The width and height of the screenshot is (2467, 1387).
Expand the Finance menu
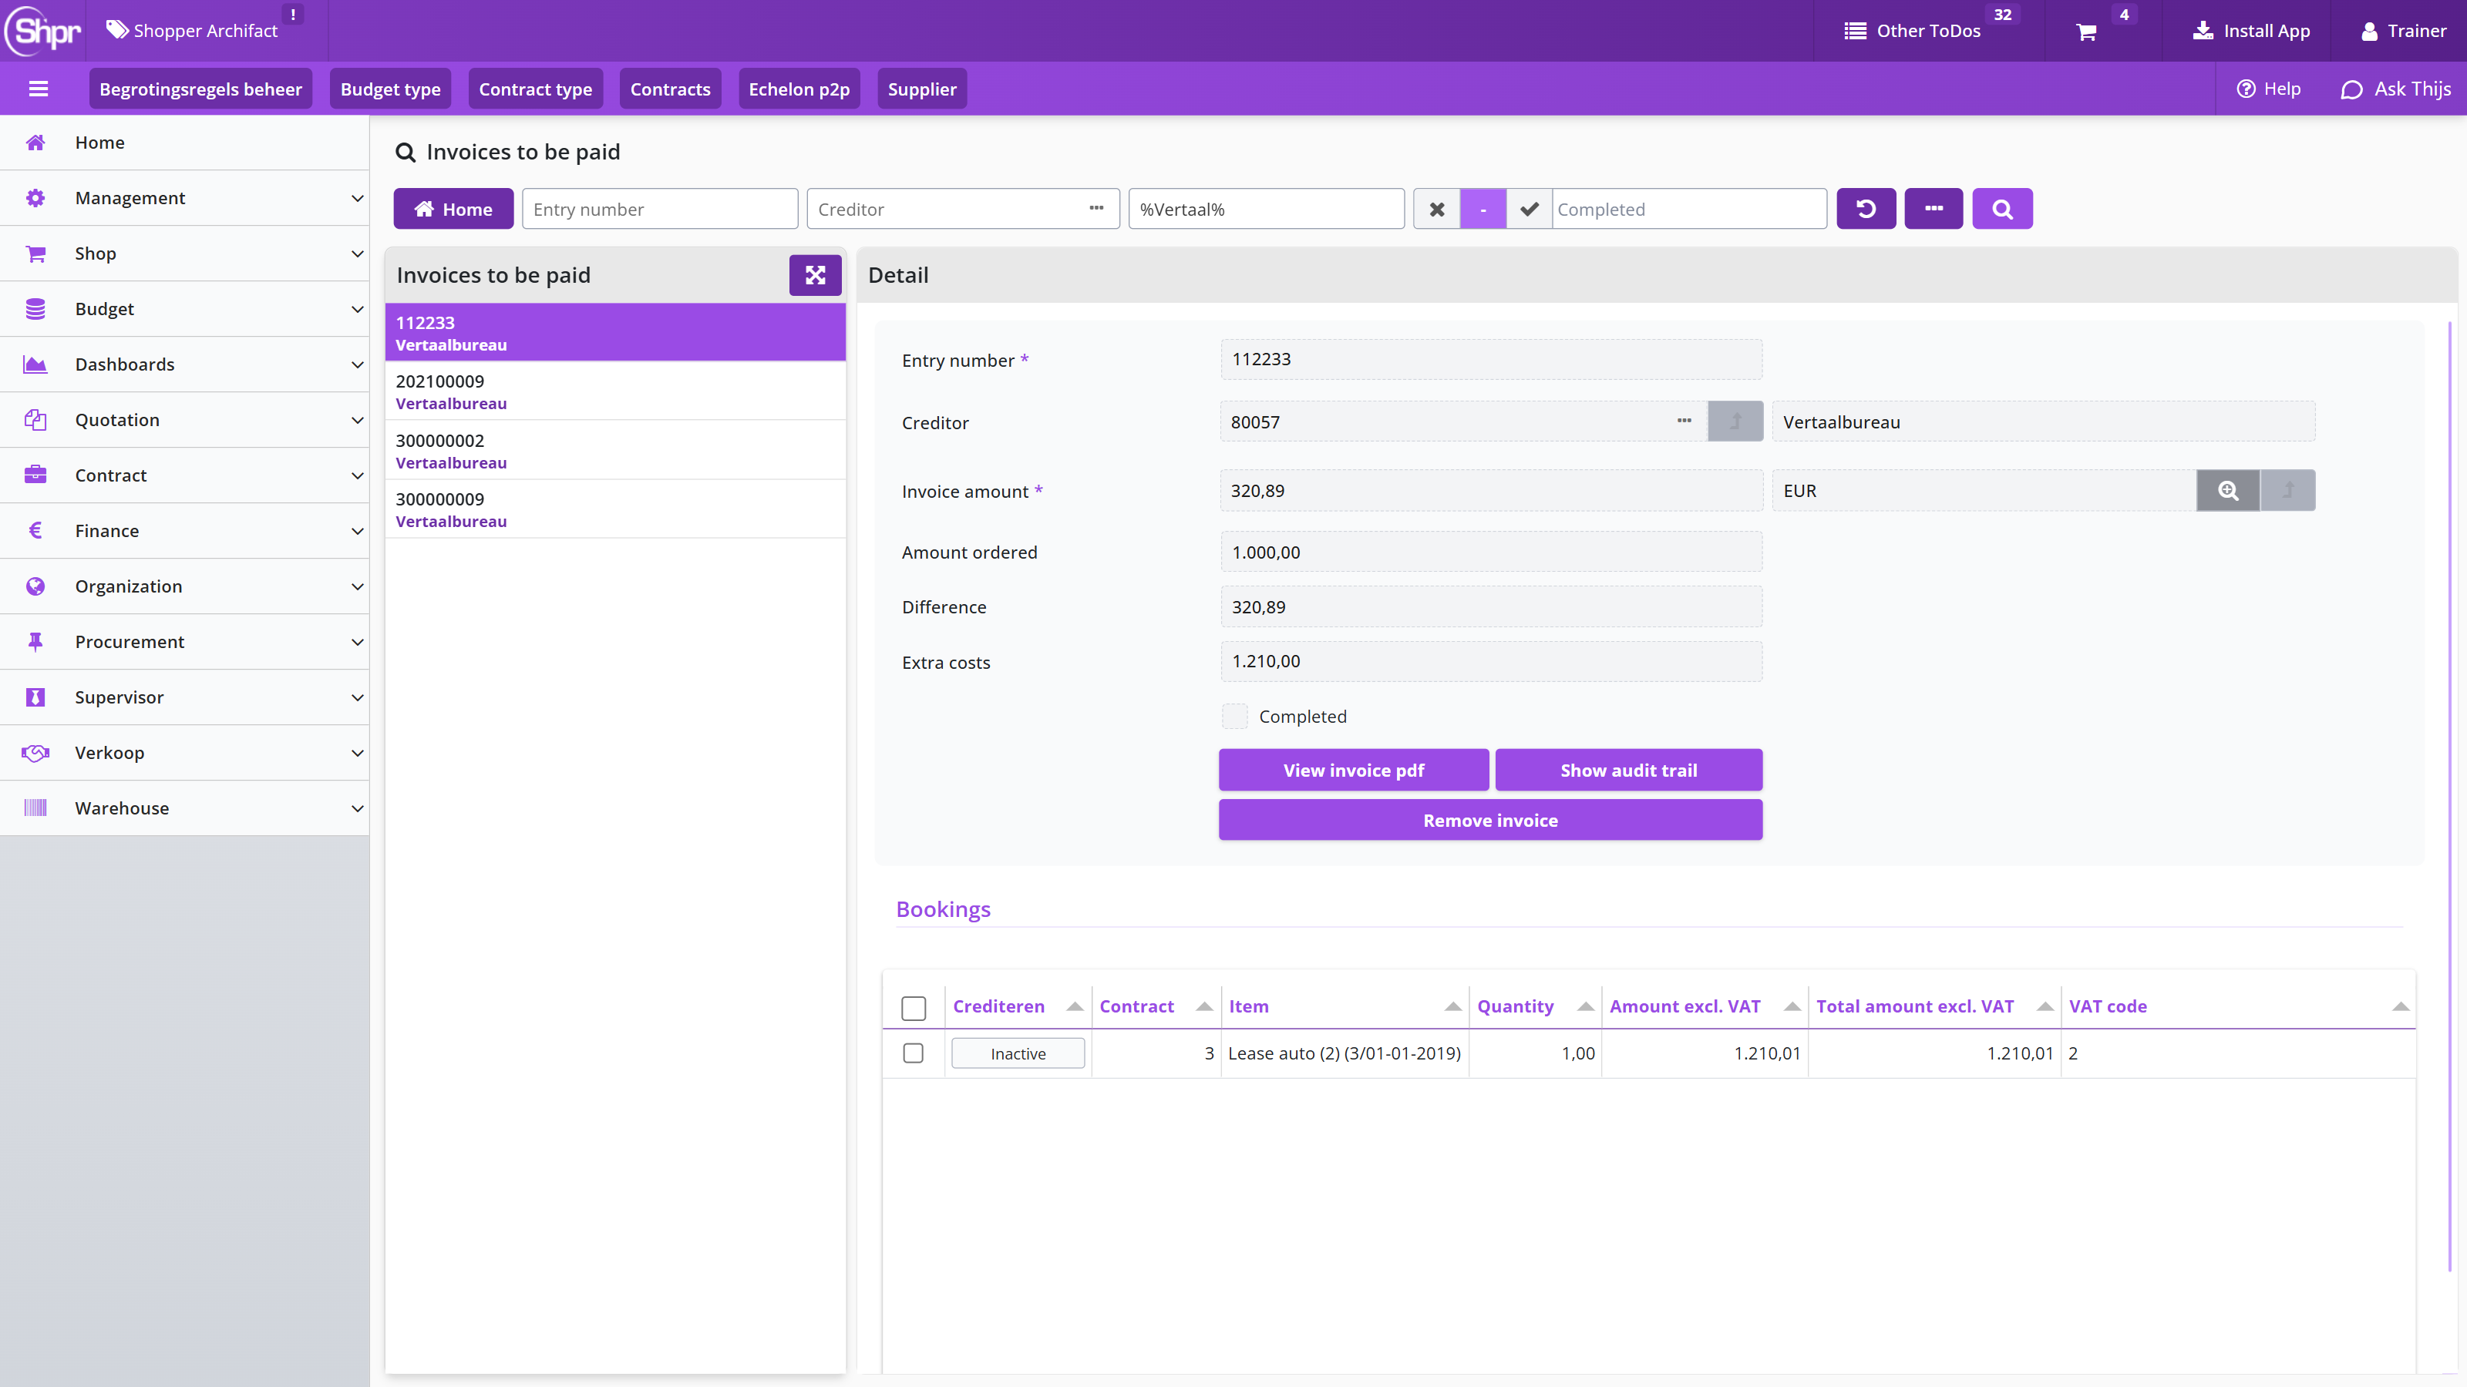tap(184, 531)
